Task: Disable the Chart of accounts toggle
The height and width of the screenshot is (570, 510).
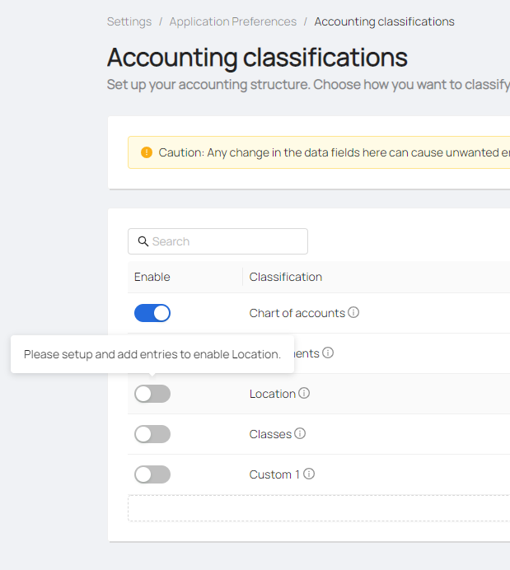Action: [x=152, y=313]
